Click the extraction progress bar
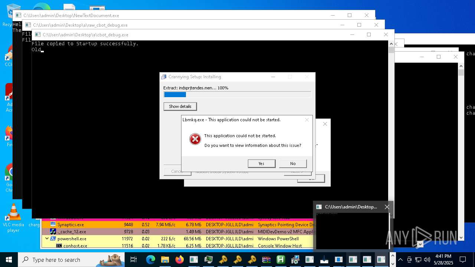Viewport: 475px width, 267px height. click(x=237, y=95)
